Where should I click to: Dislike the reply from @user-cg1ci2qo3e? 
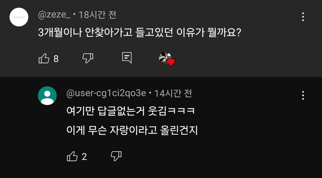[x=116, y=156]
